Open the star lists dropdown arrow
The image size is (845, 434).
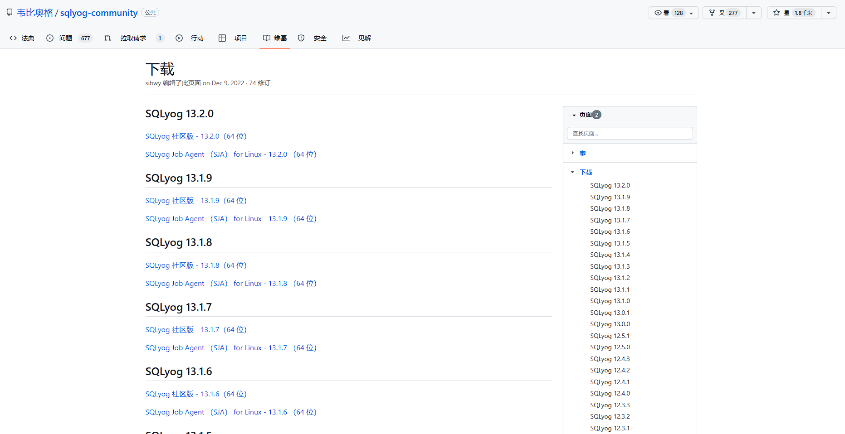pos(829,13)
